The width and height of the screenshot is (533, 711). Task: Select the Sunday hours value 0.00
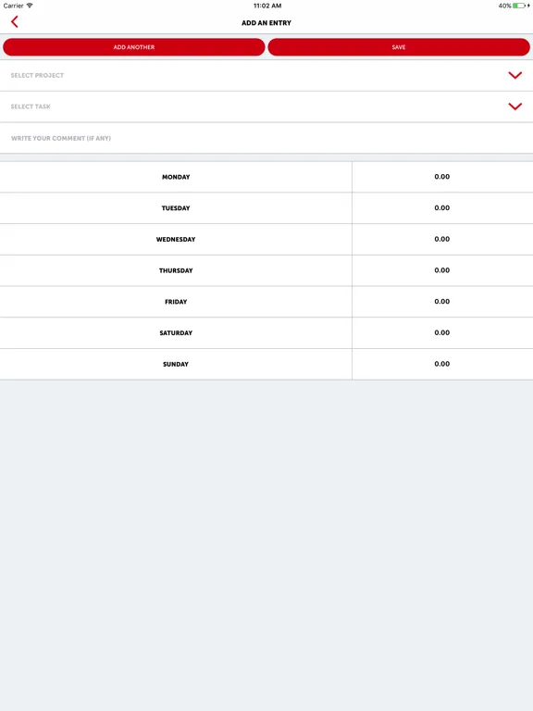(442, 364)
